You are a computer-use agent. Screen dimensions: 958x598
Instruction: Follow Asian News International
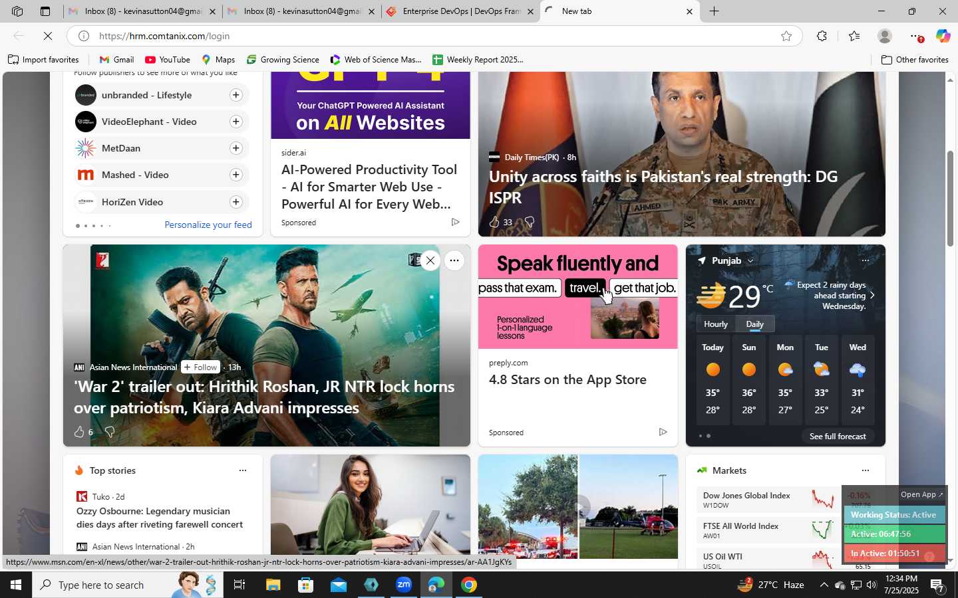[200, 367]
